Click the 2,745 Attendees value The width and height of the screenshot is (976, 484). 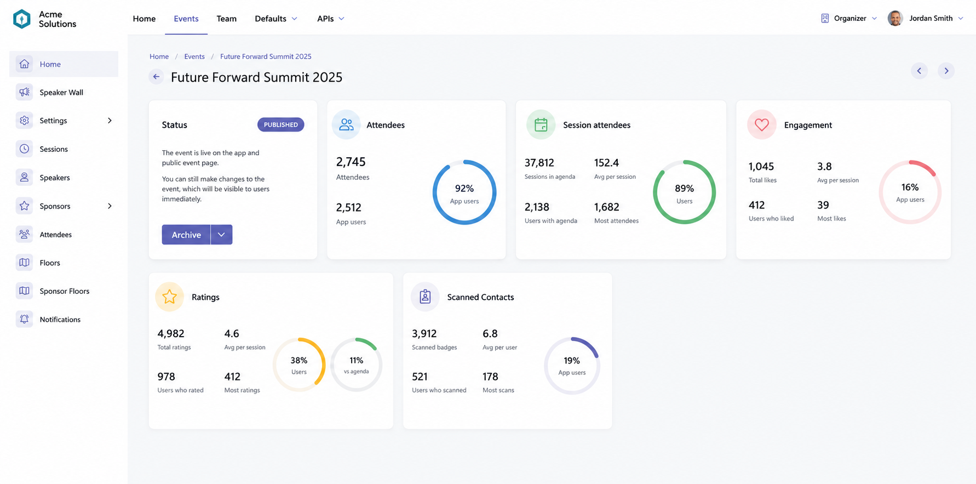pyautogui.click(x=351, y=162)
